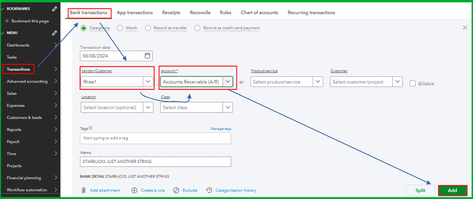
Task: Open the Account dropdown arrow
Action: click(x=228, y=81)
